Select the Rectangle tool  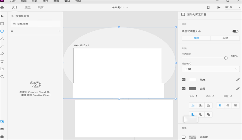(2, 24)
